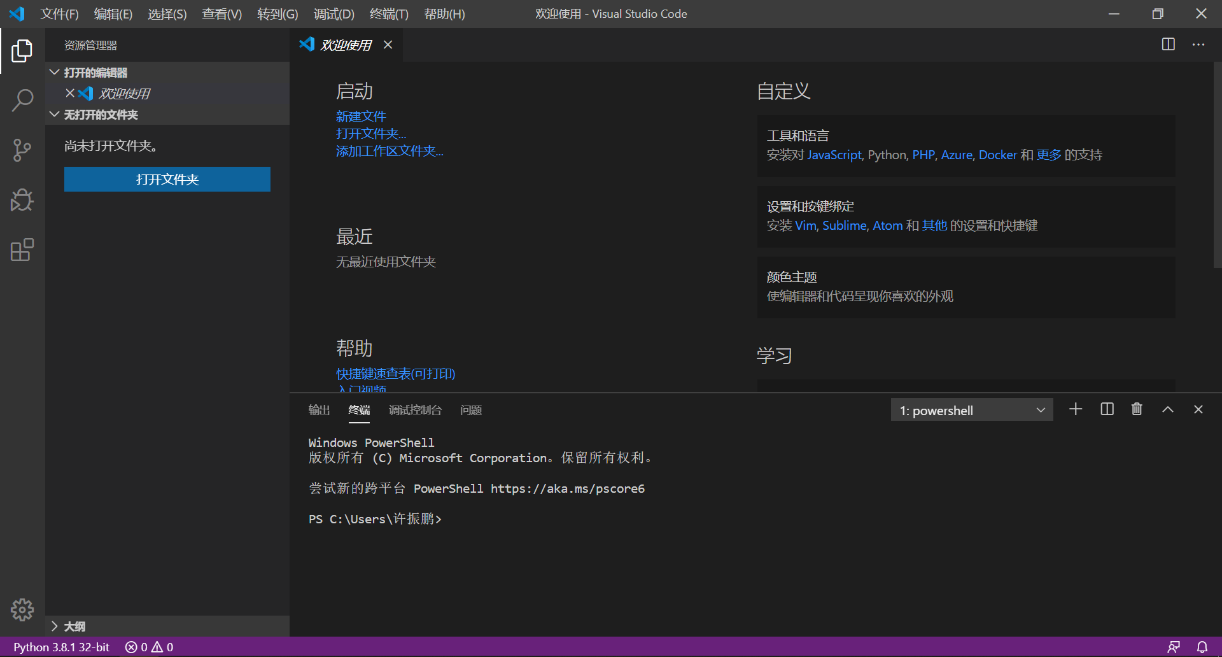
Task: Open the editor More Actions menu
Action: pos(1198,45)
